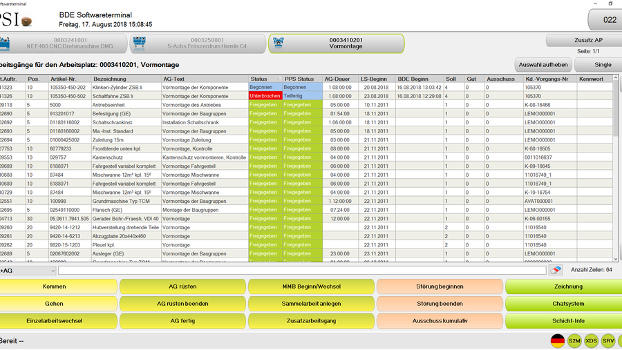Viewport: 622px width, 350px height.
Task: Sort by the Ausschuss column header
Action: 504,79
